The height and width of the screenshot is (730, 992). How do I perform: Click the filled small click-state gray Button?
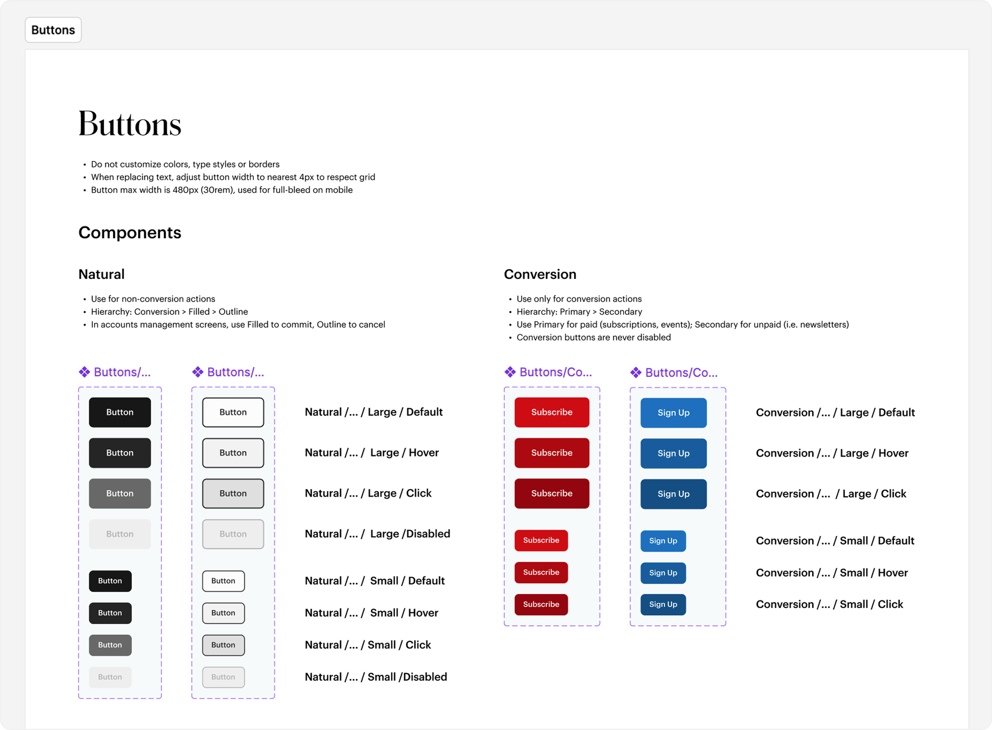[x=110, y=645]
